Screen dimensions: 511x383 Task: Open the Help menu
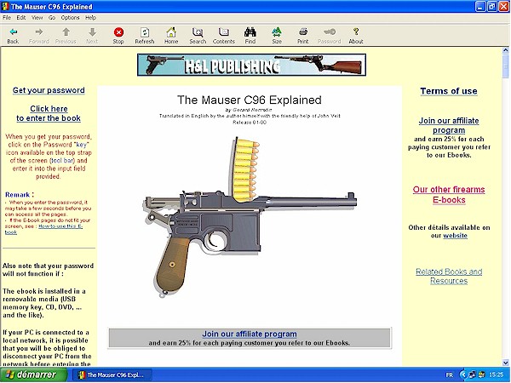pyautogui.click(x=90, y=18)
